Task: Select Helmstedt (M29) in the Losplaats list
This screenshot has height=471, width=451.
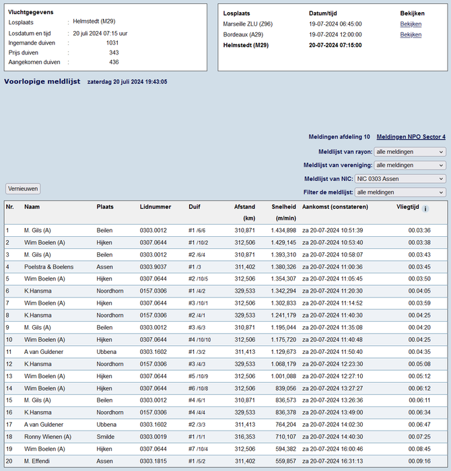Action: point(246,45)
